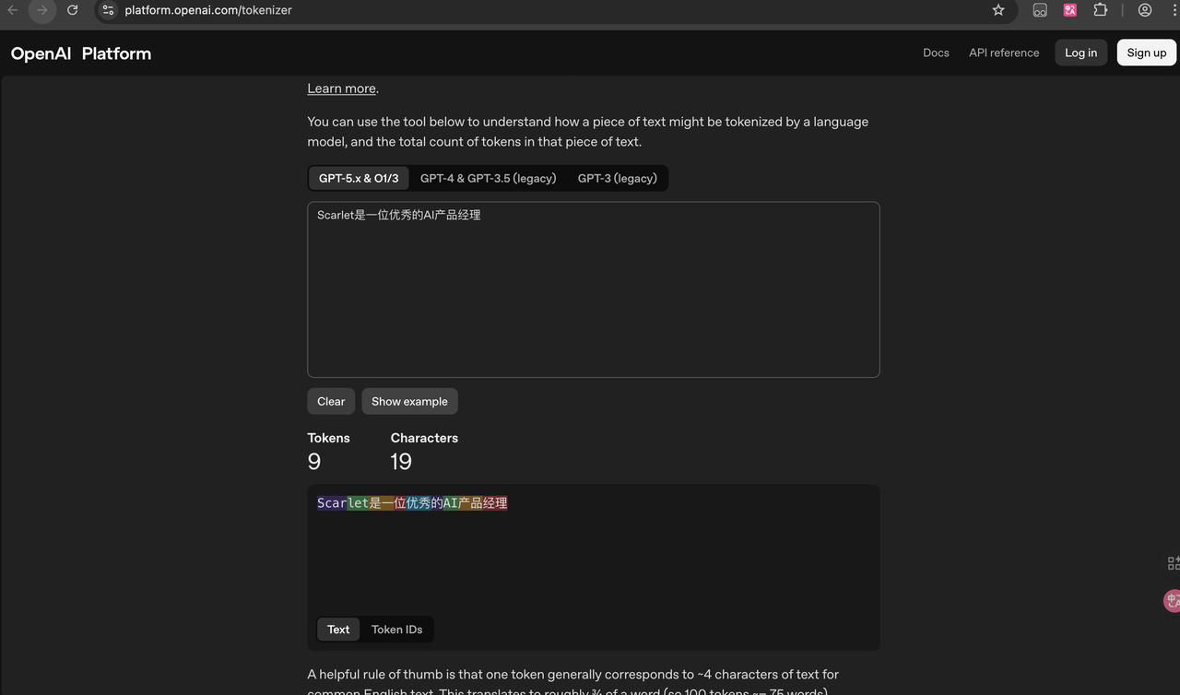Switch to GPT-4 & GPT-3.5 (legacy) tab
1180x695 pixels.
[x=489, y=178]
